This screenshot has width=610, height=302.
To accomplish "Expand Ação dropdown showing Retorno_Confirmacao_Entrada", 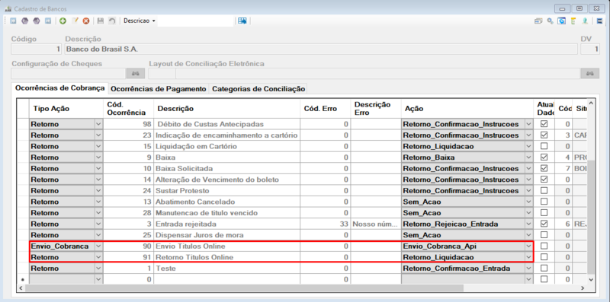I will [528, 269].
